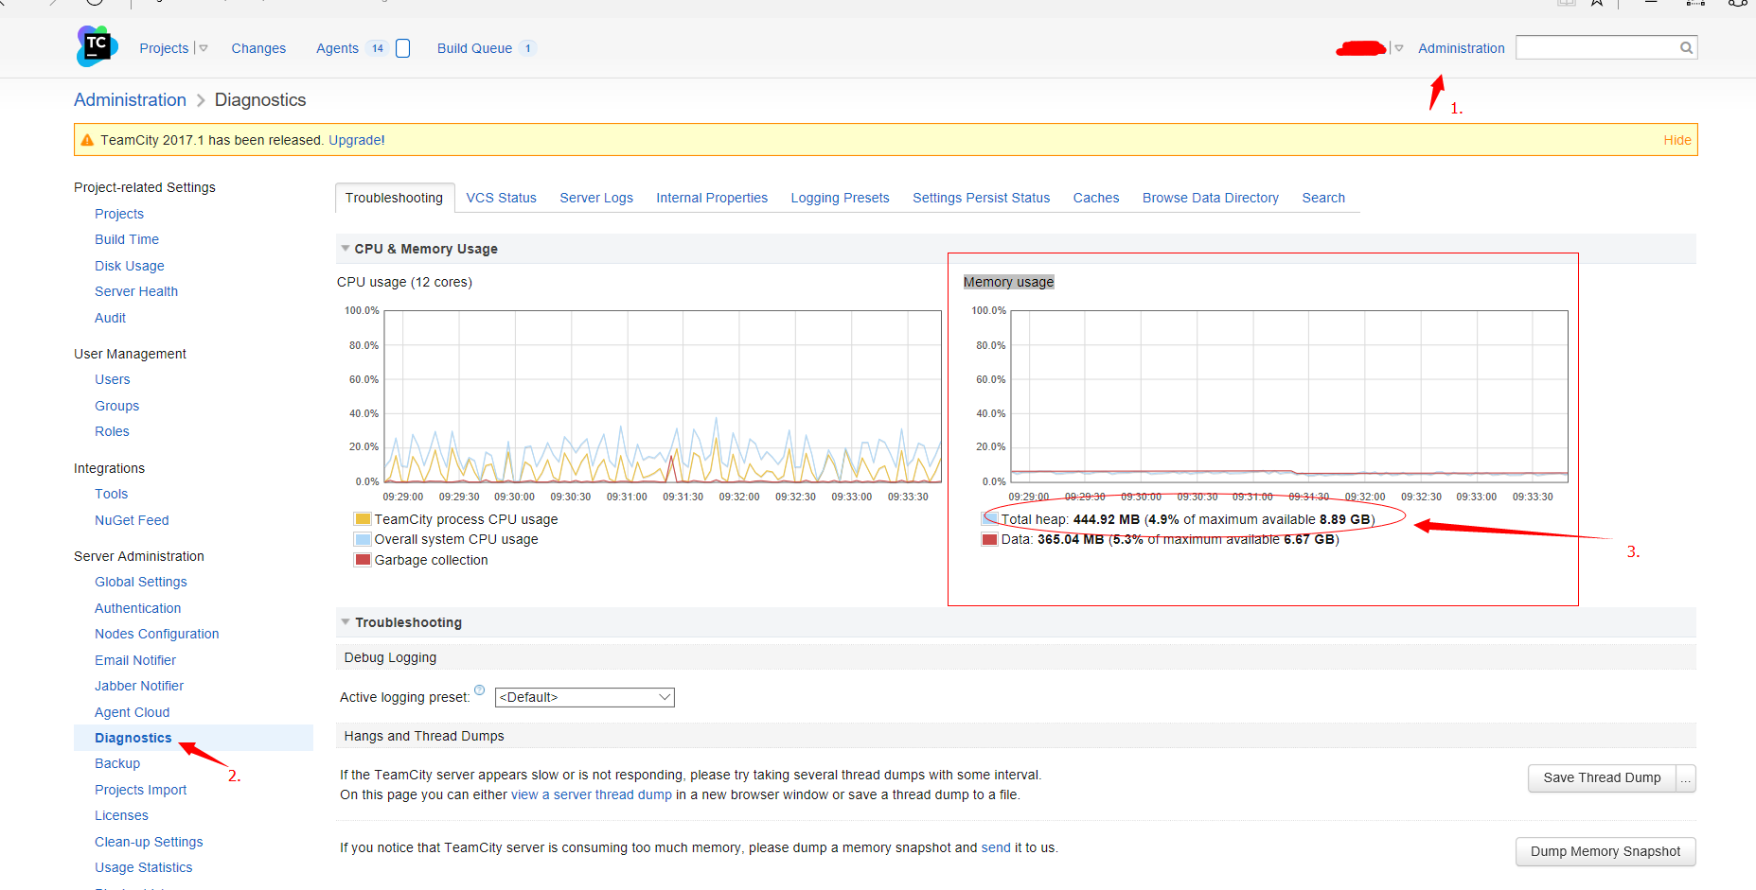The height and width of the screenshot is (890, 1756).
Task: Open Email Notifier settings
Action: [135, 660]
